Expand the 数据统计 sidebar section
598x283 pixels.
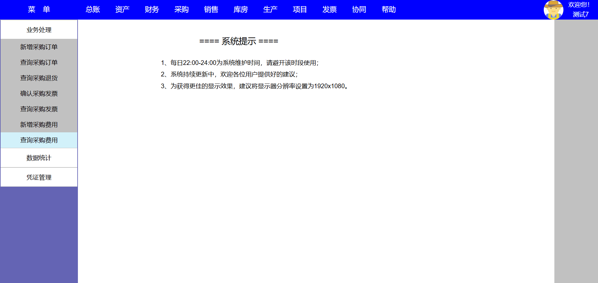click(39, 158)
